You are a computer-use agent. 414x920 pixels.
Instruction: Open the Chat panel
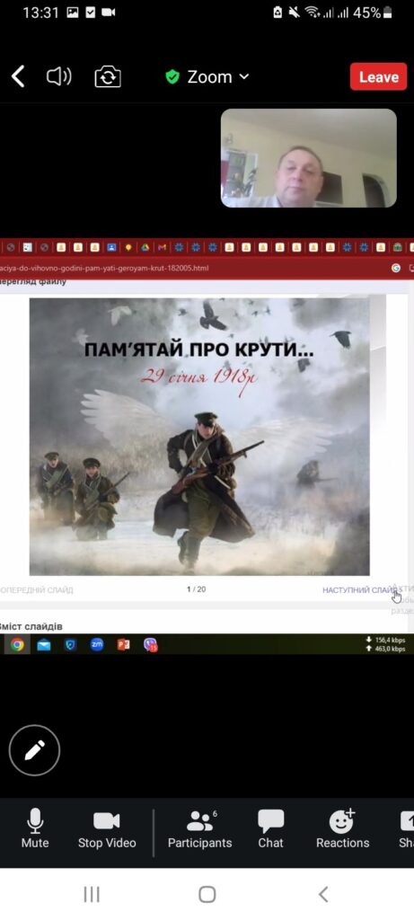(270, 828)
